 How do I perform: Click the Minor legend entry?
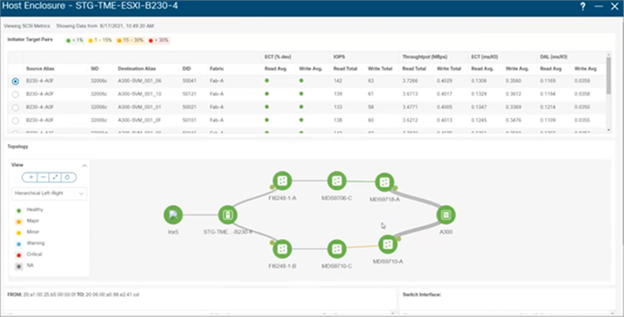28,232
